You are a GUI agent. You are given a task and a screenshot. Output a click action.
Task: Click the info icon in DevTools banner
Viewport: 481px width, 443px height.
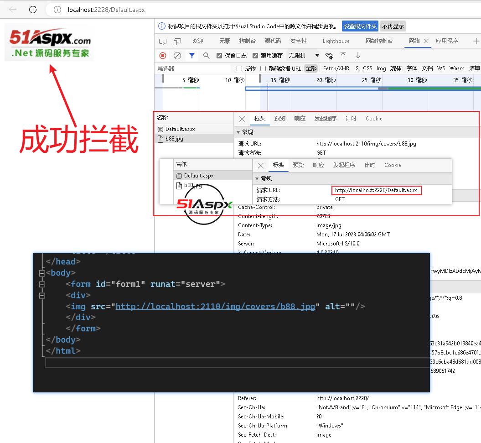point(162,26)
